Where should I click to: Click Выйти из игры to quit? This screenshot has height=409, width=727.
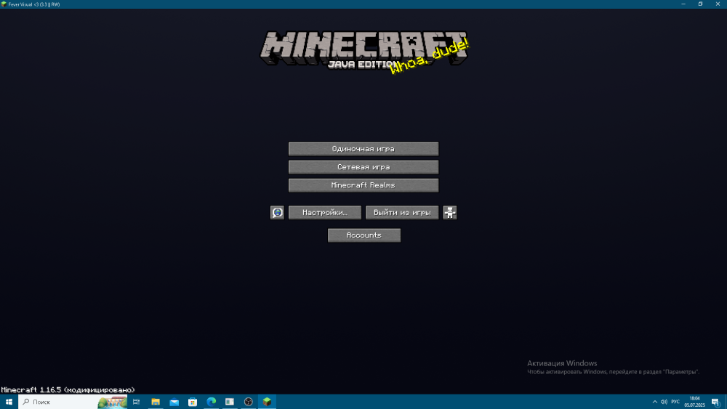click(x=402, y=213)
